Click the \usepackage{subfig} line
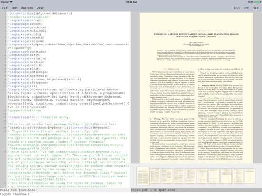 click(25, 34)
